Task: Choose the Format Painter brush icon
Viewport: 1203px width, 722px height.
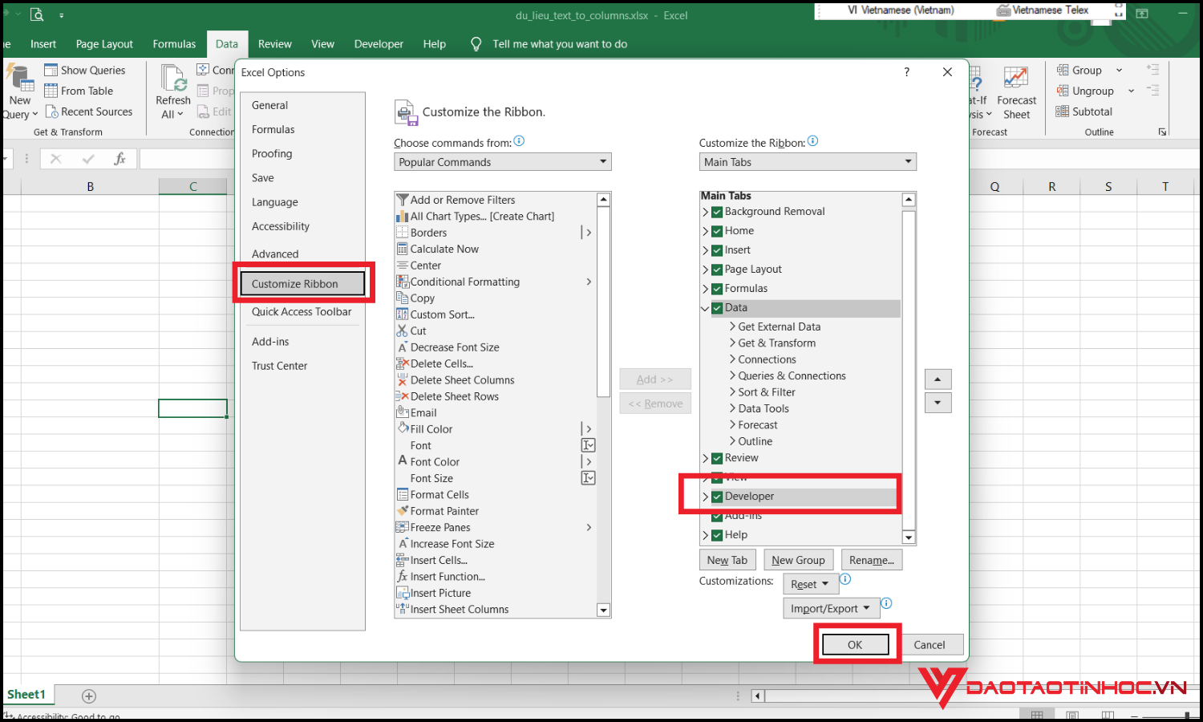Action: (403, 511)
